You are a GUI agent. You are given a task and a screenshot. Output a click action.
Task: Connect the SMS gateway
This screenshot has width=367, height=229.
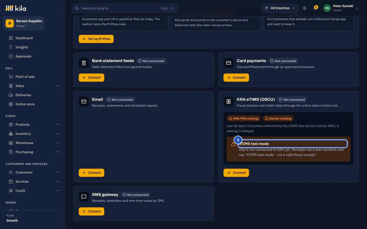point(91,211)
